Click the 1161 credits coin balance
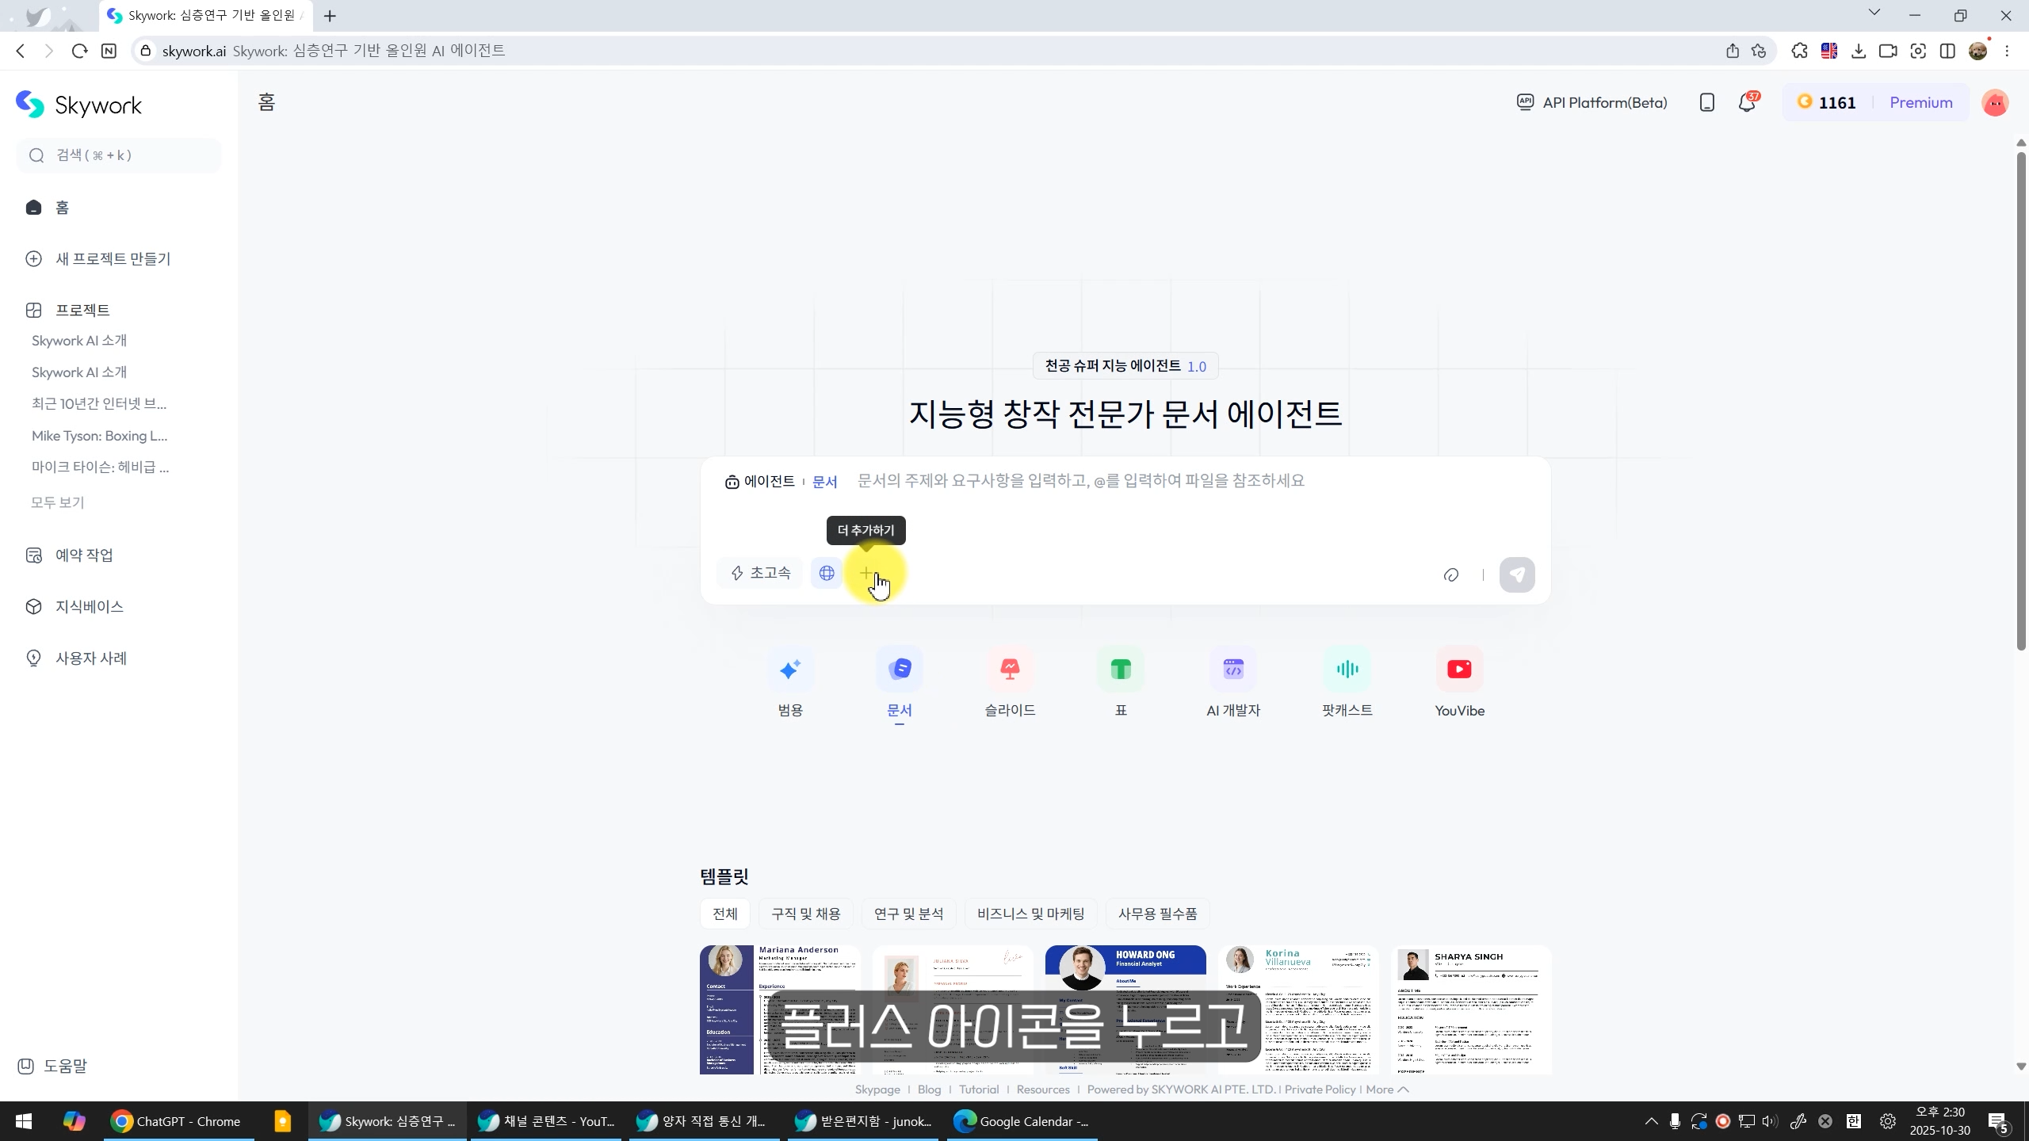The image size is (2029, 1141). (1826, 102)
